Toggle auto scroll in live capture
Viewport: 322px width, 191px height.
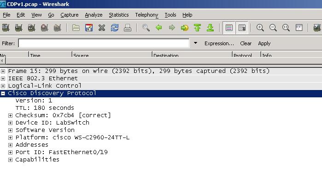(242, 28)
